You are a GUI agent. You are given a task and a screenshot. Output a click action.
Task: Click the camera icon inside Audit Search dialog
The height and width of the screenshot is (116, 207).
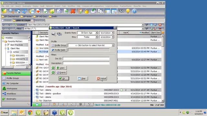point(53,34)
